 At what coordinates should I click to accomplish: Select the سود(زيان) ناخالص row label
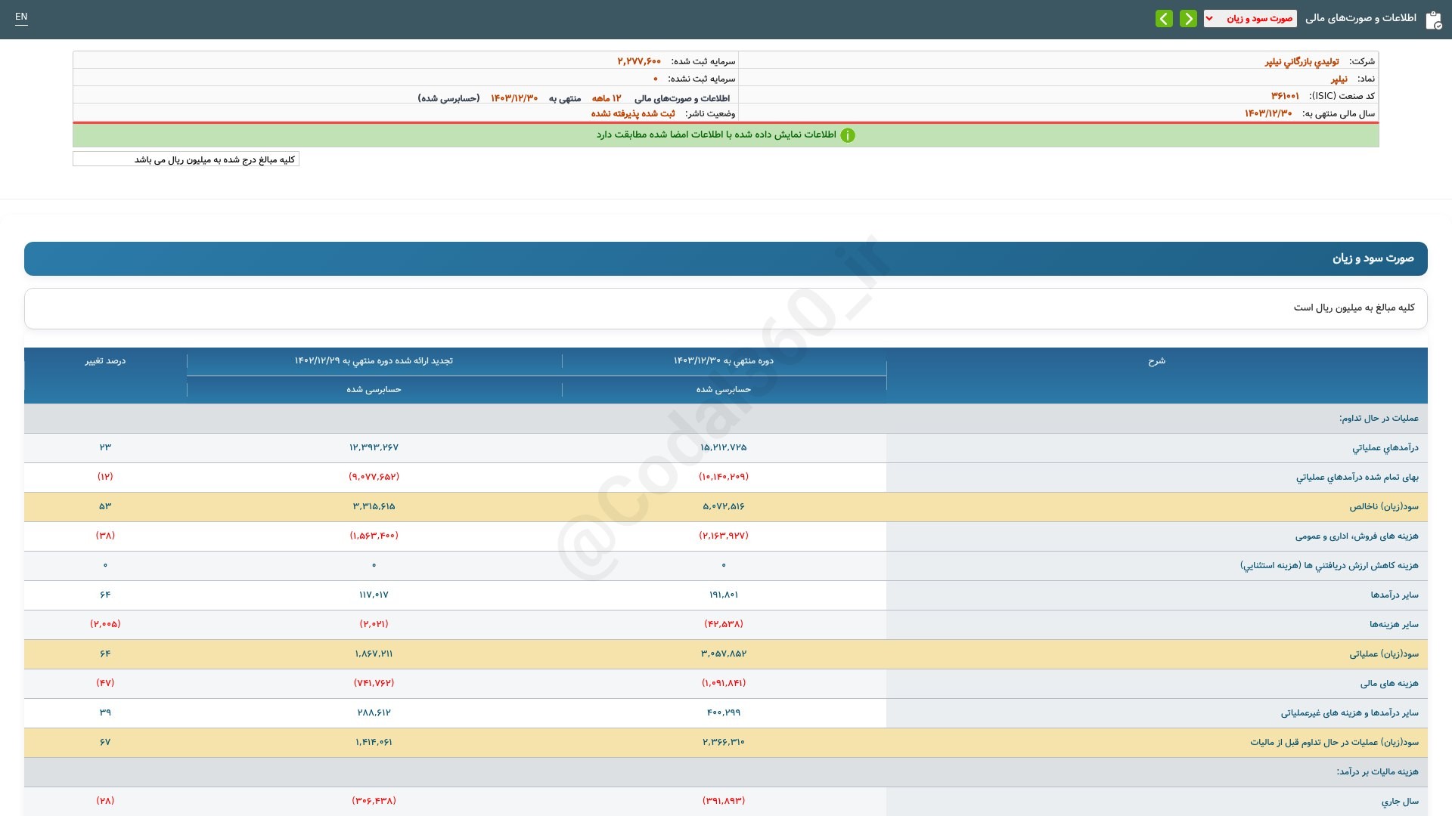(x=1384, y=506)
